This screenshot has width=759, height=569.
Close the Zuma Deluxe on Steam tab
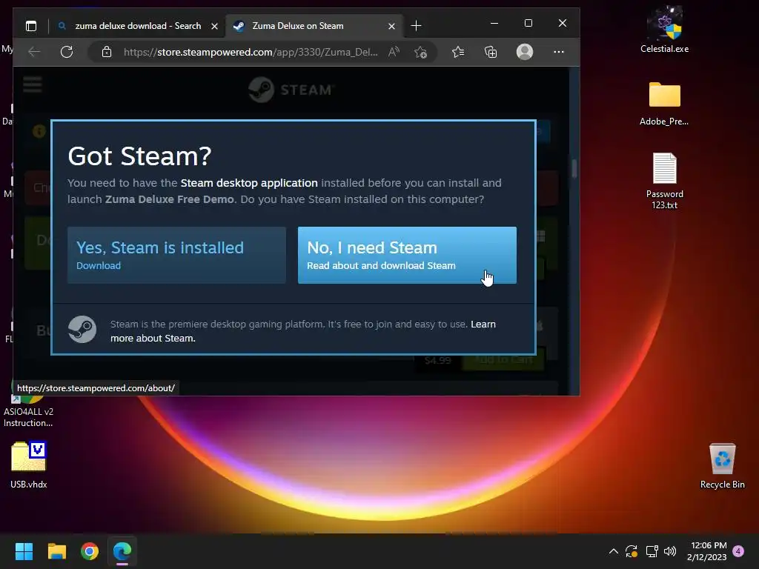click(391, 26)
